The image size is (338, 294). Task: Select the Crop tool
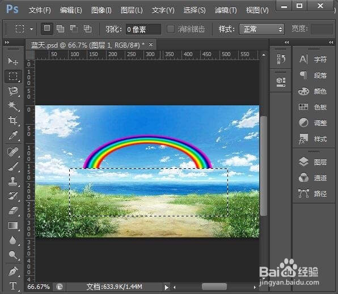tap(13, 121)
